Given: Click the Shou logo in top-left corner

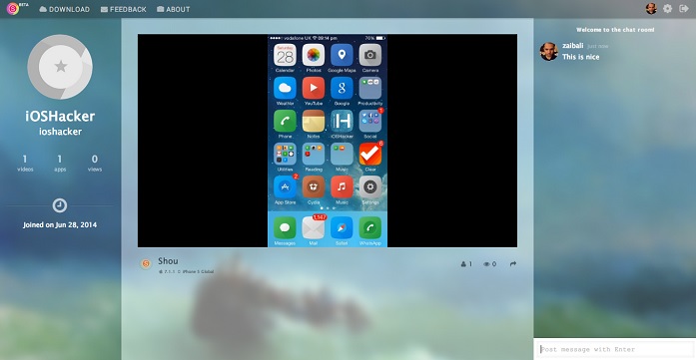Looking at the screenshot, I should point(13,8).
